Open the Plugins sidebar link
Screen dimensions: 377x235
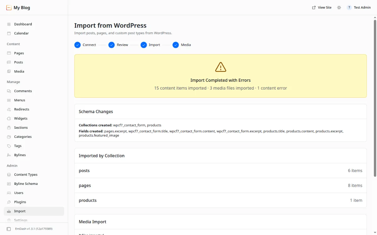(x=34, y=202)
